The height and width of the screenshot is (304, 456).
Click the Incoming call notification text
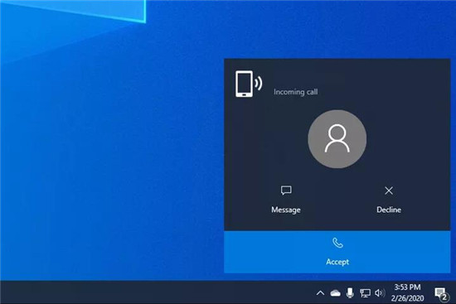click(295, 92)
